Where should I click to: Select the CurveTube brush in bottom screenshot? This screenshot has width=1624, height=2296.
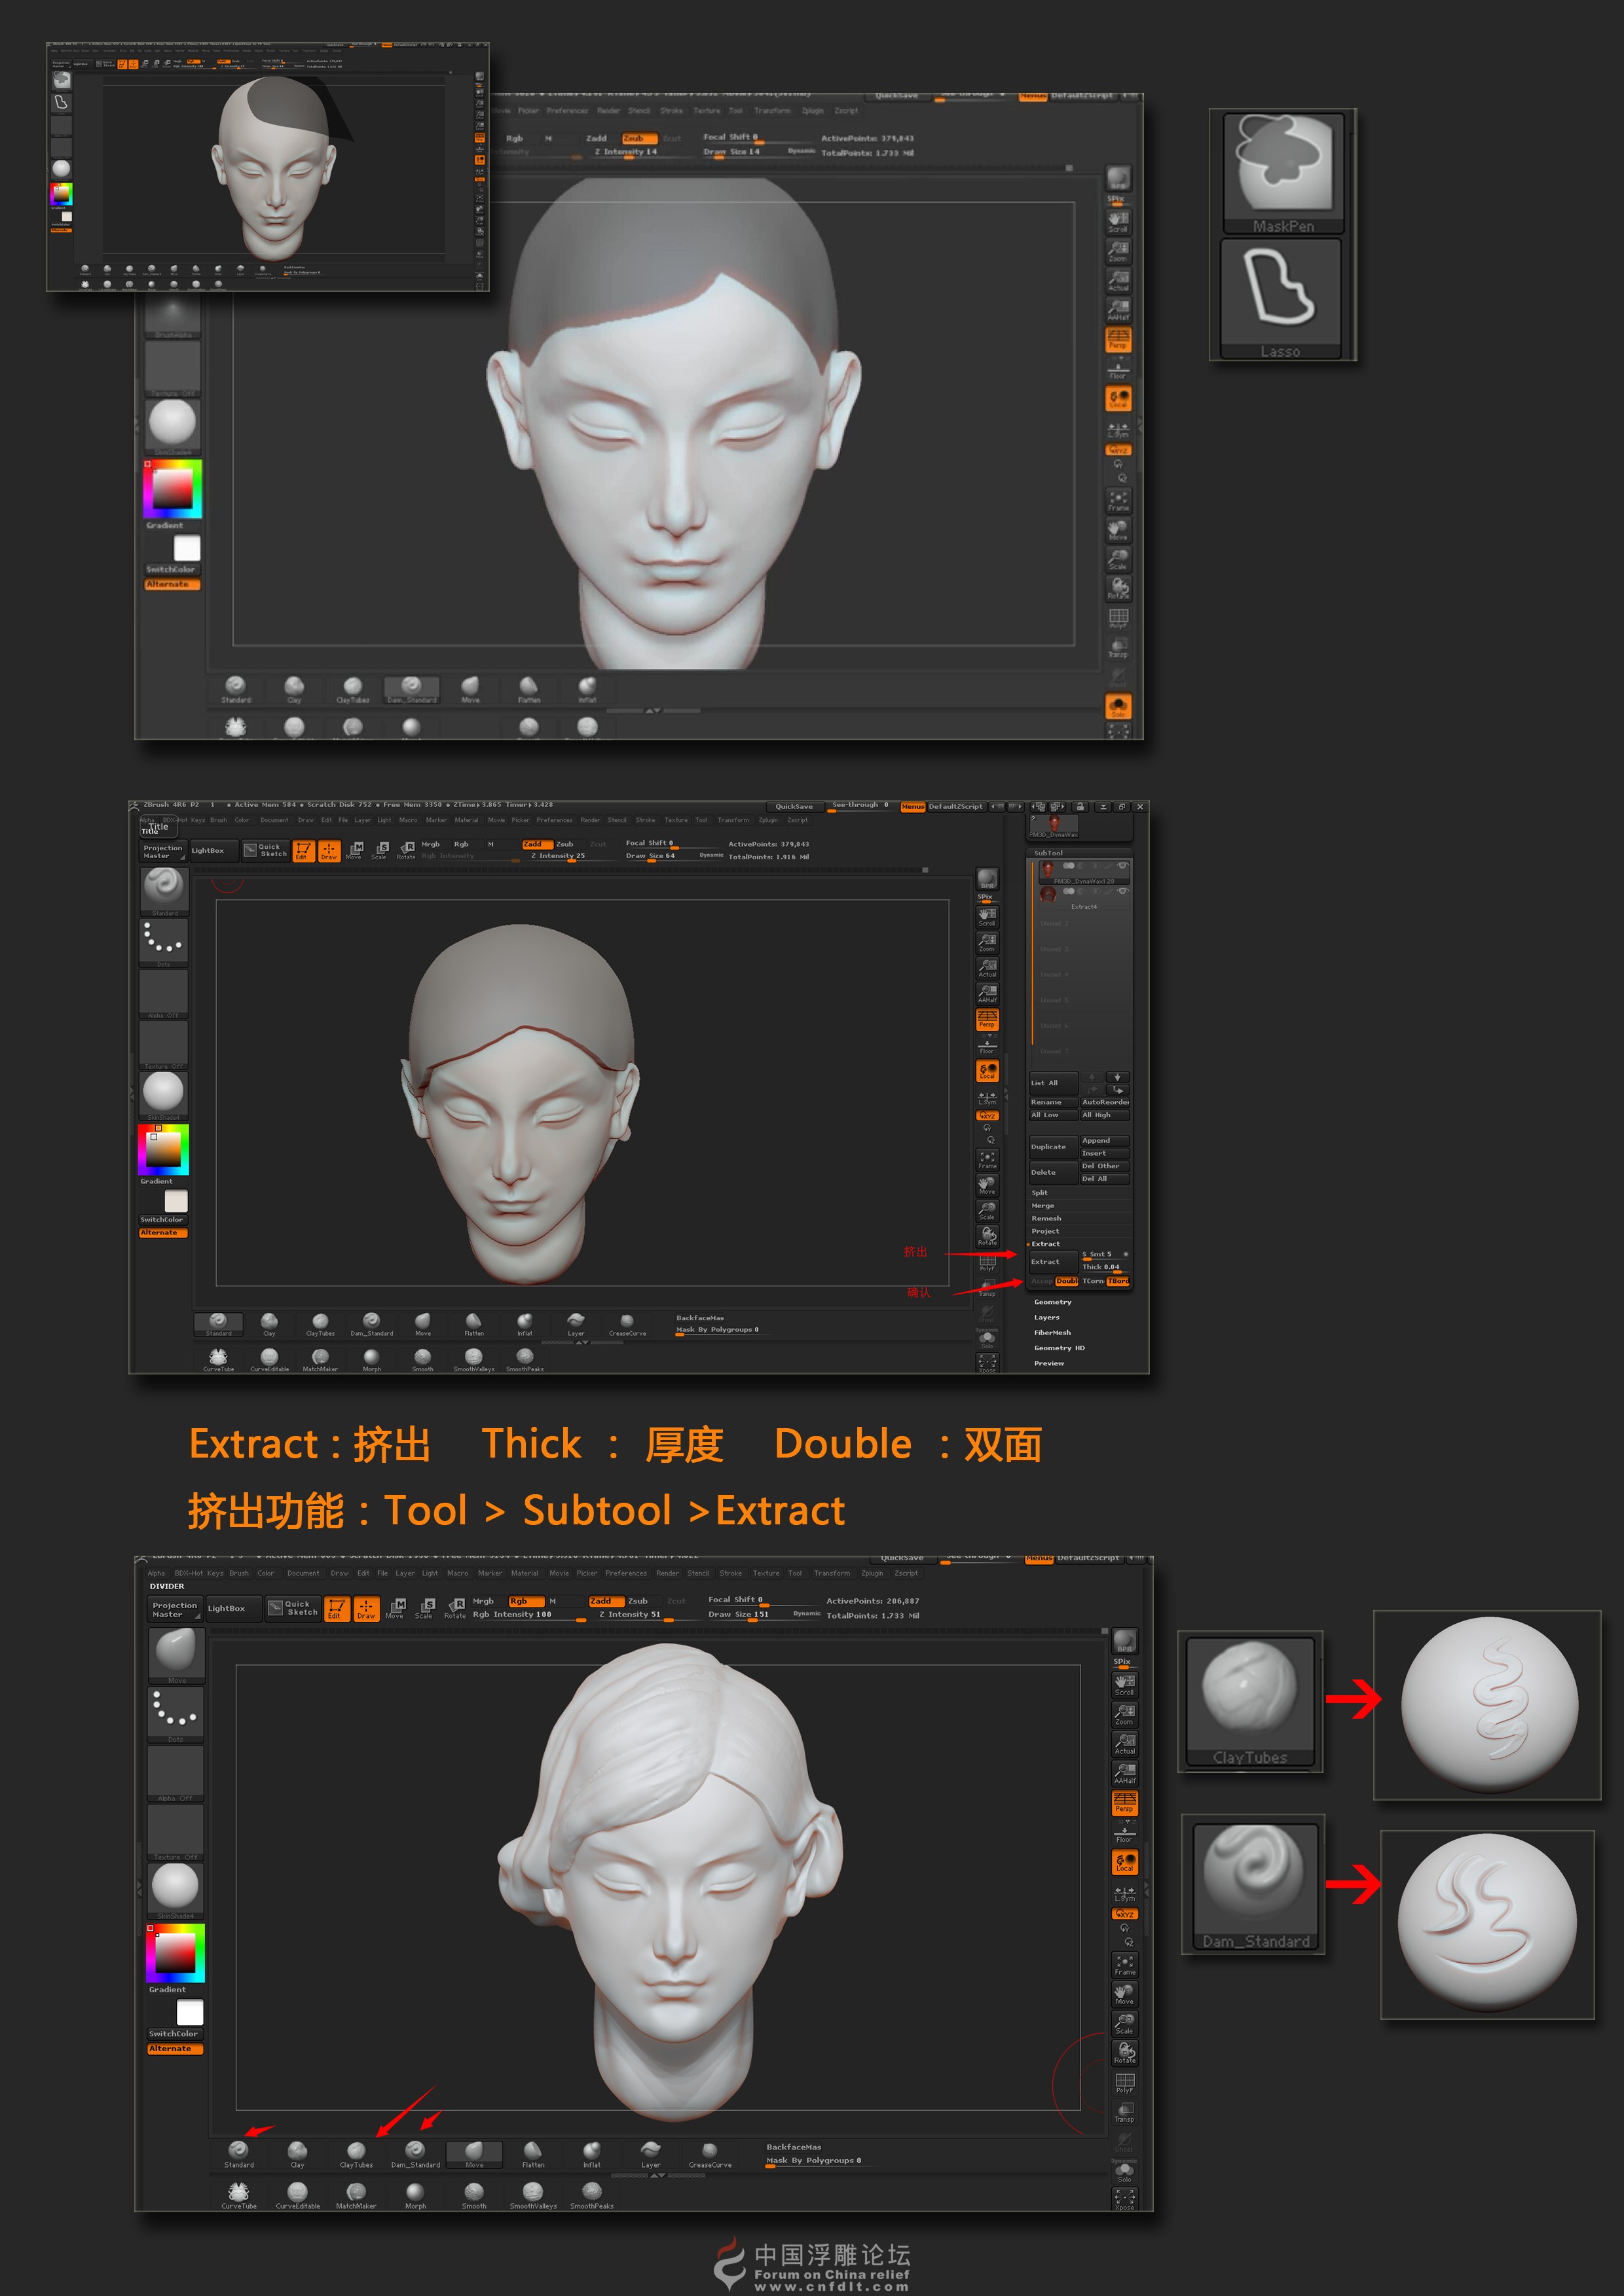tap(239, 2196)
